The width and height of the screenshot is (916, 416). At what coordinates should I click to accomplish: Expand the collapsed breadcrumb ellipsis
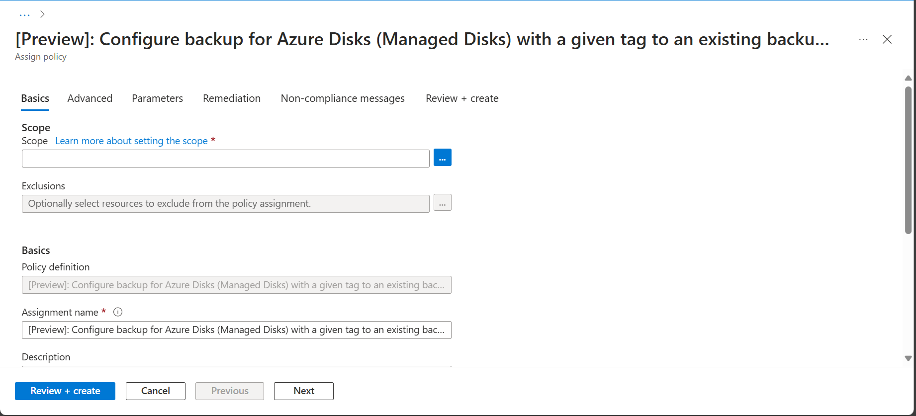coord(25,14)
